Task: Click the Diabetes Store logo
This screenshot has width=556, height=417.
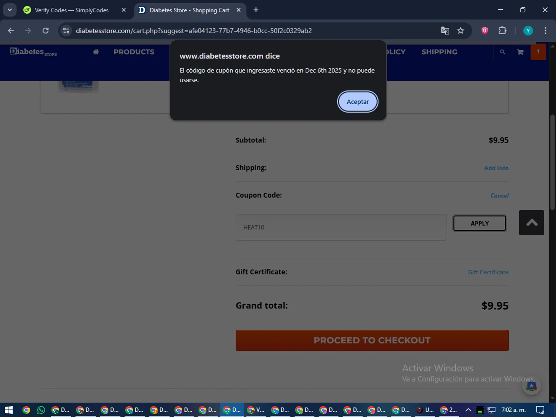Action: (33, 52)
